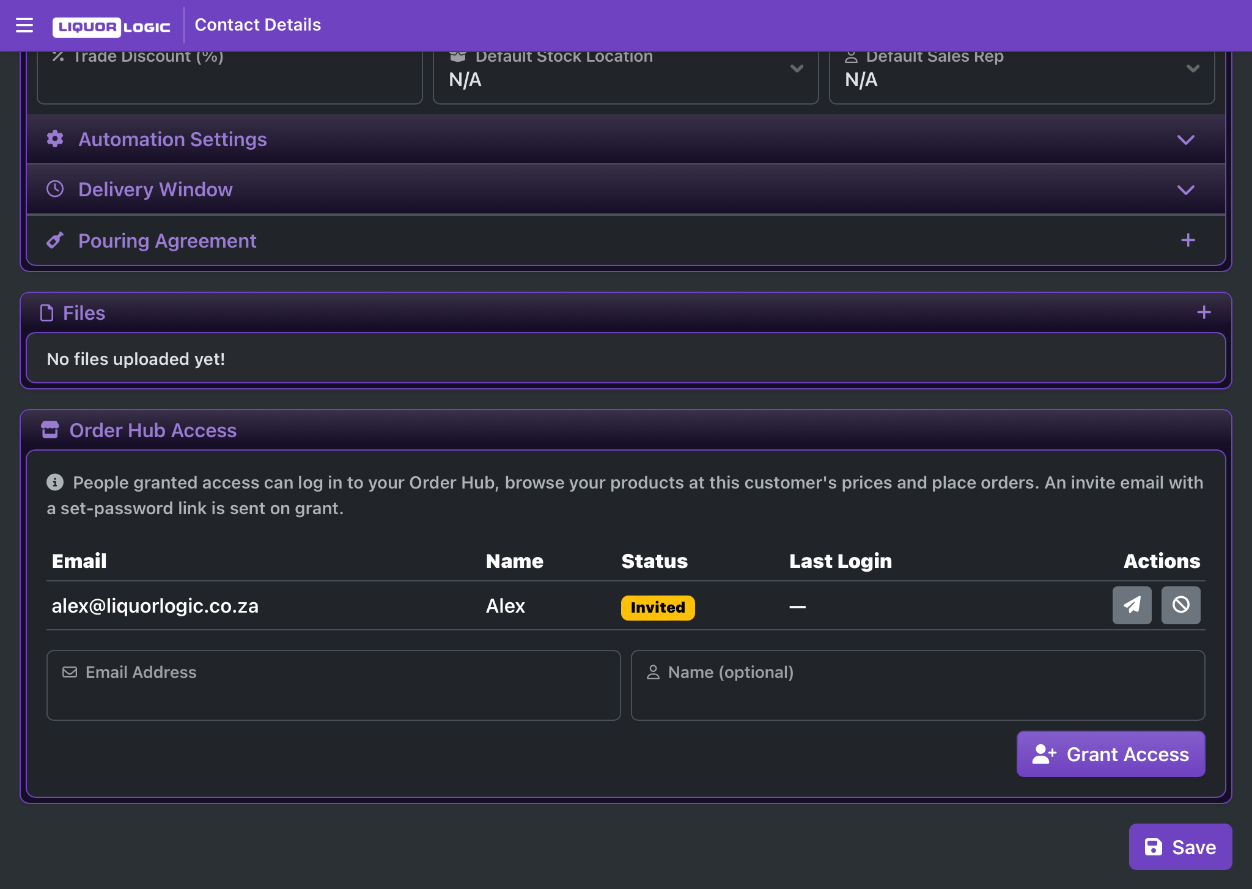
Task: Click the Name column header
Action: (x=515, y=561)
